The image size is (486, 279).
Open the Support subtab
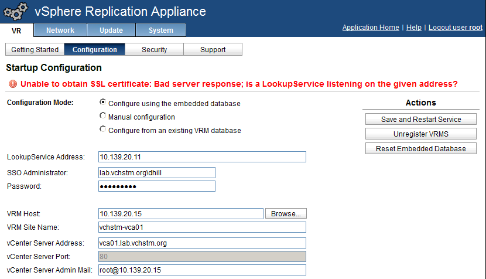tap(213, 49)
